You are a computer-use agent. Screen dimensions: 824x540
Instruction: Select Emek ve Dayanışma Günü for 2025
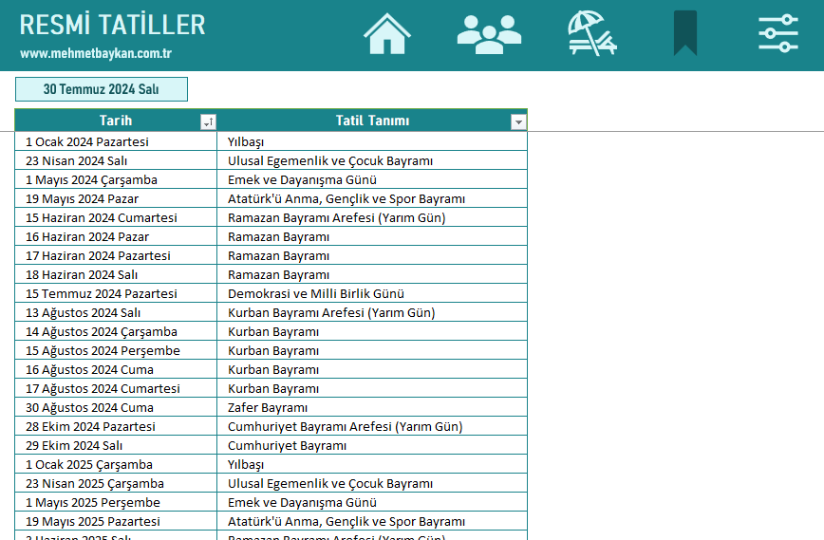click(x=372, y=501)
